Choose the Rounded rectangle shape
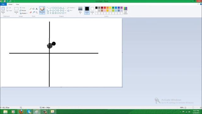Image resolution: width=202 pixels, height=114 pixels. click(58, 8)
